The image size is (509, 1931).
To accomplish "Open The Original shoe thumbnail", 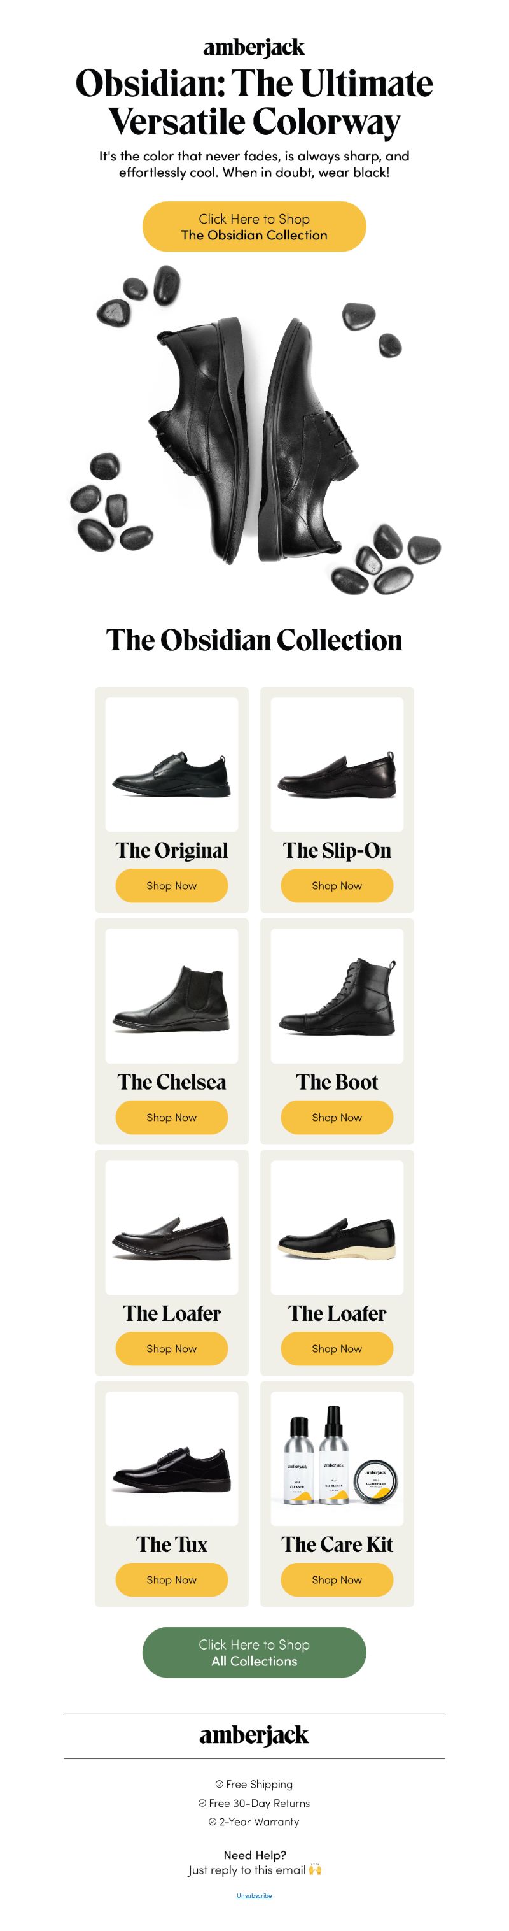I will click(171, 764).
